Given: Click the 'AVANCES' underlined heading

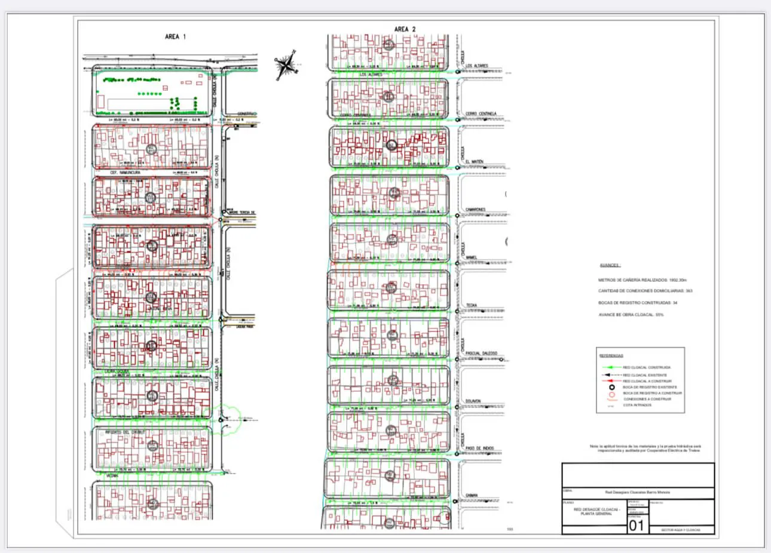Looking at the screenshot, I should [610, 265].
